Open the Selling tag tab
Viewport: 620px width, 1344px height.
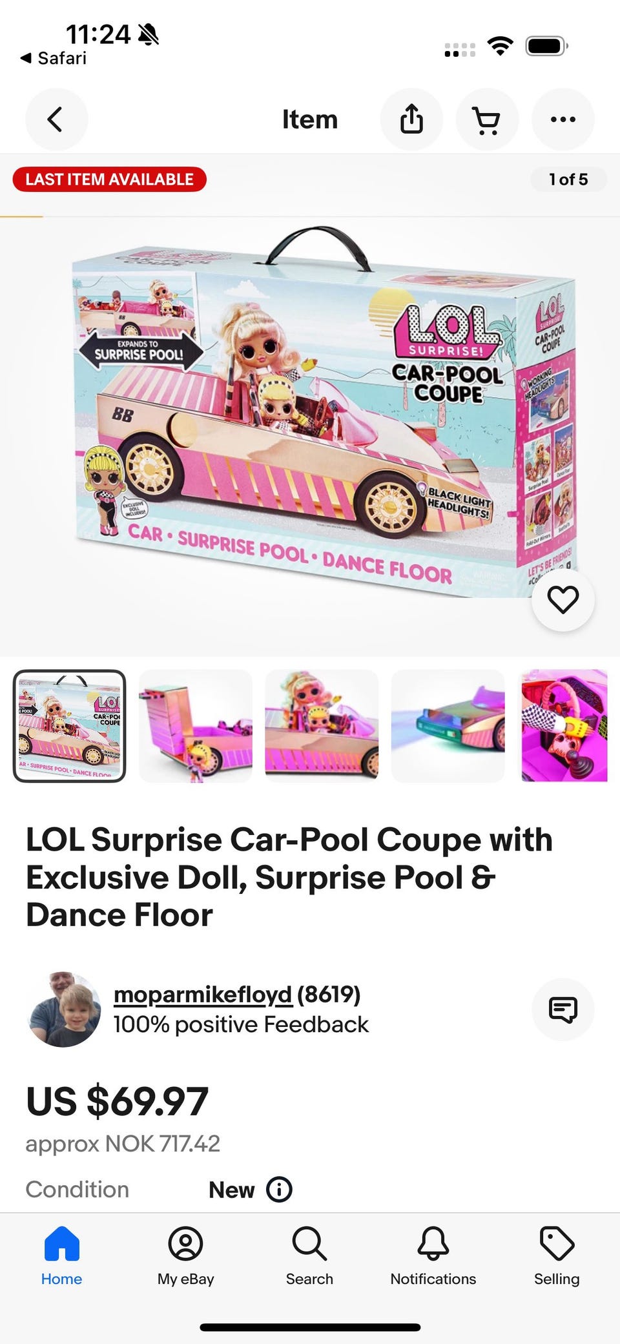(x=557, y=1256)
